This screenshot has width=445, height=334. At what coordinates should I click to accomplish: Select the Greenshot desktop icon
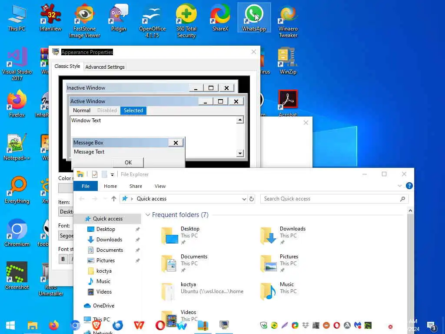pos(17,276)
